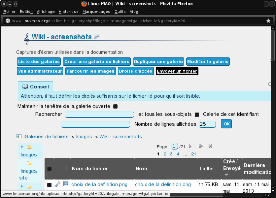The image size is (276, 198).
Task: Open Wiki - screenshots breadcrumb link
Action: tap(120, 136)
